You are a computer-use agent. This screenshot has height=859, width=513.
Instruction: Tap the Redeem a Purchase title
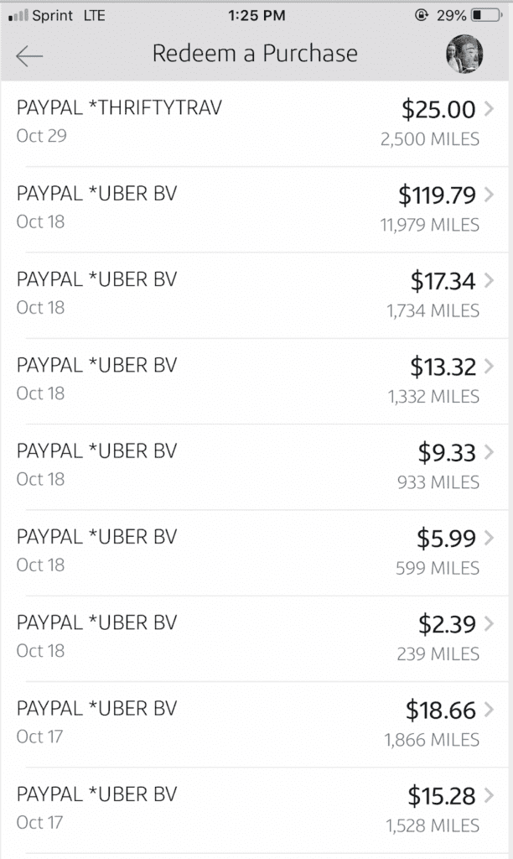coord(255,53)
